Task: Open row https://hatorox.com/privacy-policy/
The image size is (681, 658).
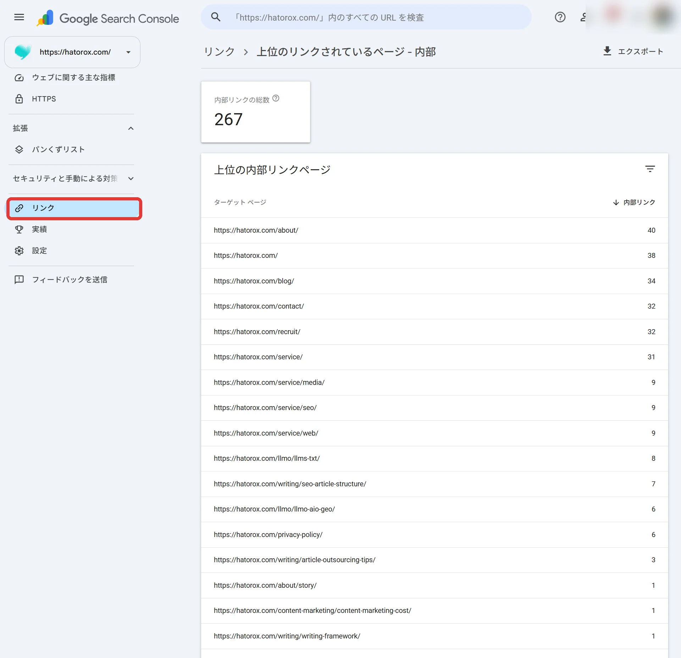Action: click(434, 535)
